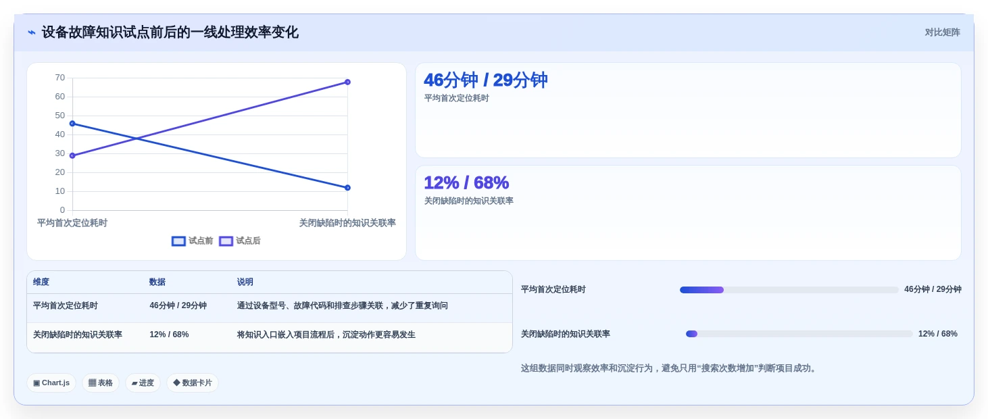988x419 pixels.
Task: Click the chart title 设备故障知识试点前后的一线处理效率变化
Action: [x=170, y=32]
